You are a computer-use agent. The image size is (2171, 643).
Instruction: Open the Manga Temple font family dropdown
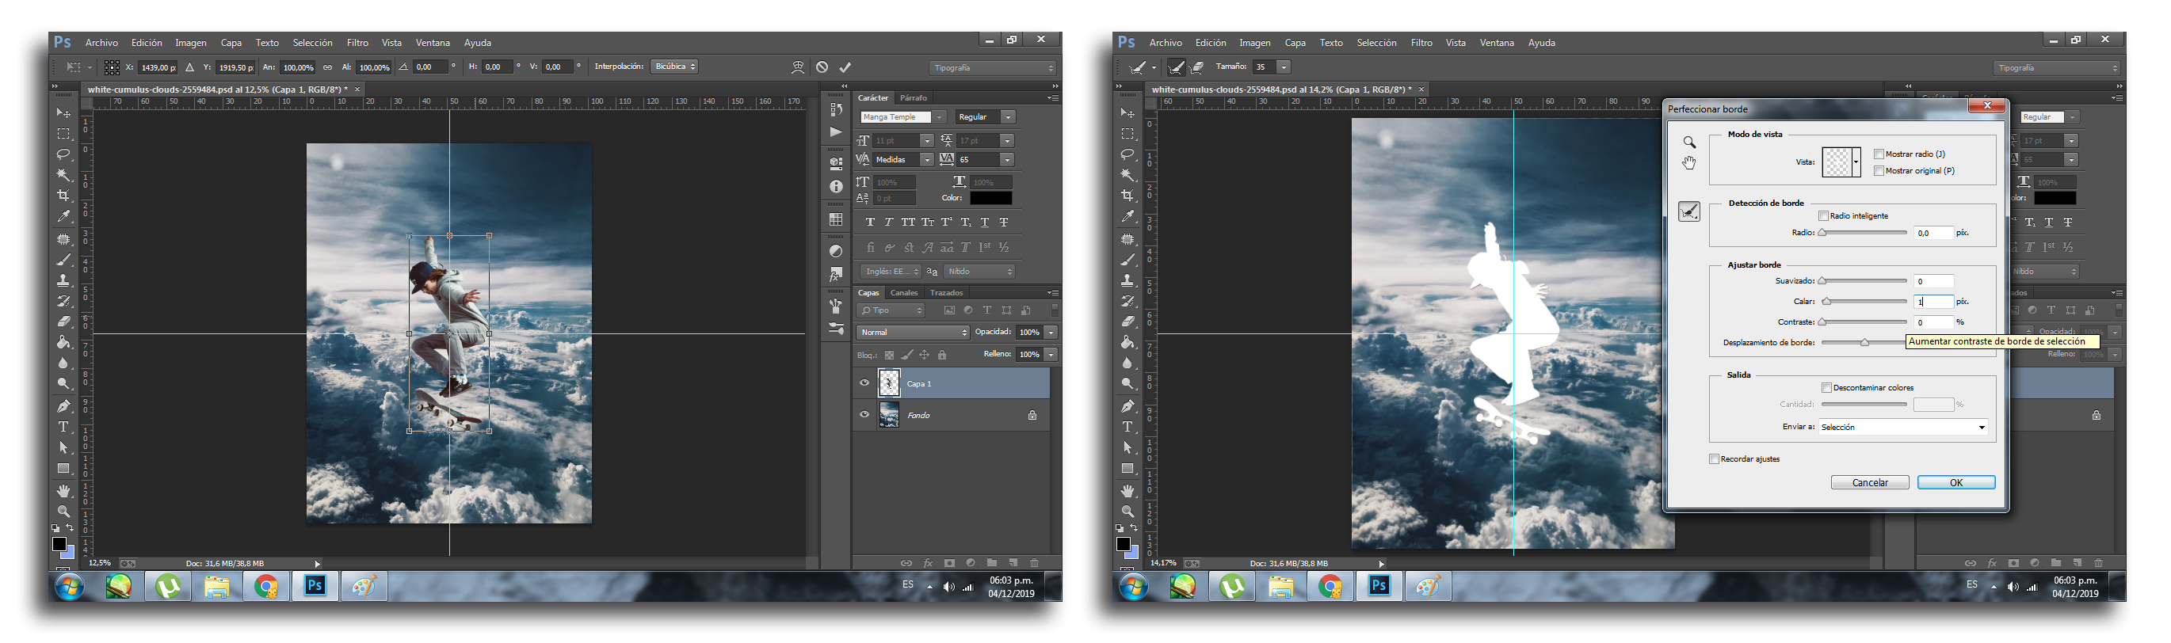[938, 117]
